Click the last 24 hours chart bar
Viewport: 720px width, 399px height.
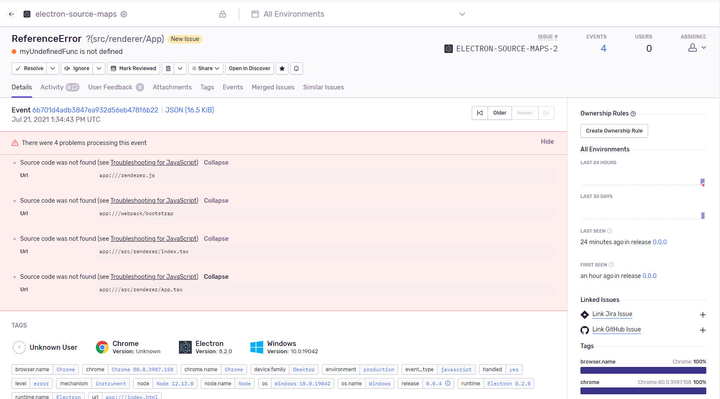click(702, 182)
